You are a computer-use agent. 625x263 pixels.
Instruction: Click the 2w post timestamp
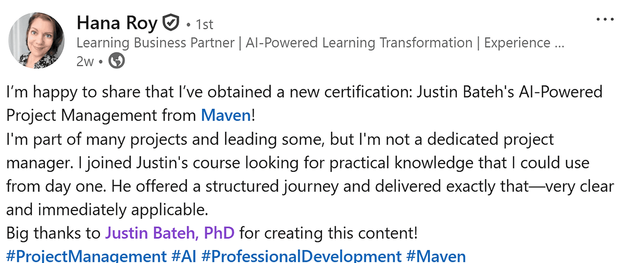[x=85, y=61]
